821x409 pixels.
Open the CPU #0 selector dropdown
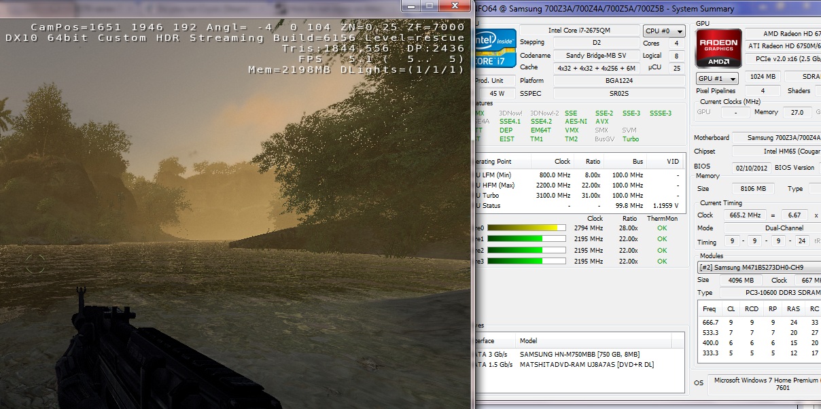(x=664, y=31)
